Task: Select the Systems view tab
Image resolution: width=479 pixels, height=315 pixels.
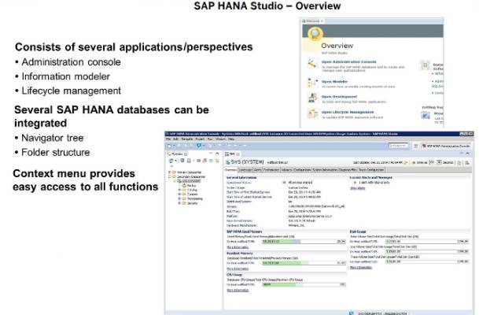Action: pyautogui.click(x=178, y=154)
